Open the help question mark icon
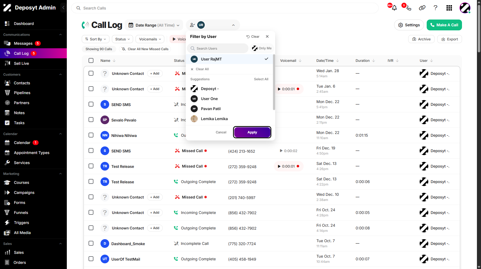481x269 pixels. point(435,8)
